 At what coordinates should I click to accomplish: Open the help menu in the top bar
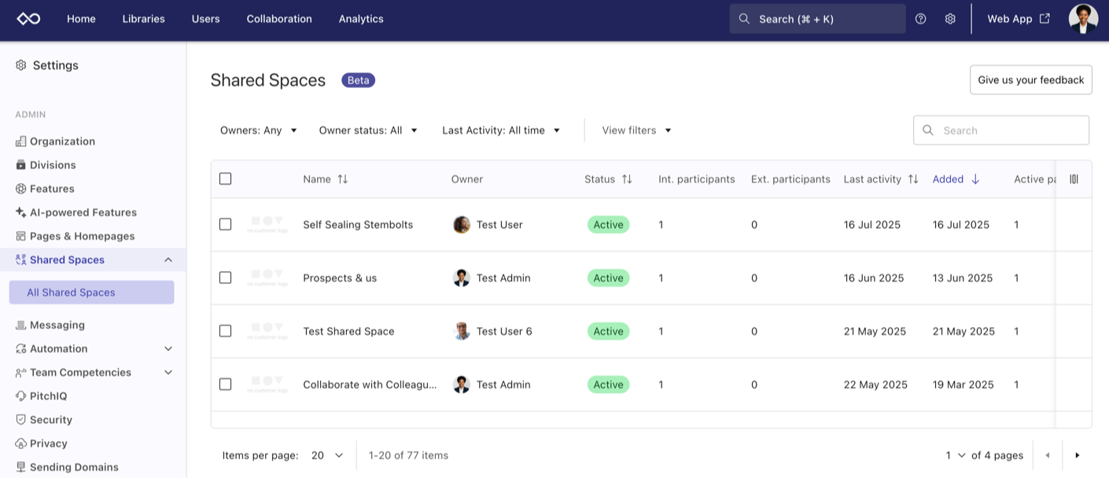tap(920, 18)
